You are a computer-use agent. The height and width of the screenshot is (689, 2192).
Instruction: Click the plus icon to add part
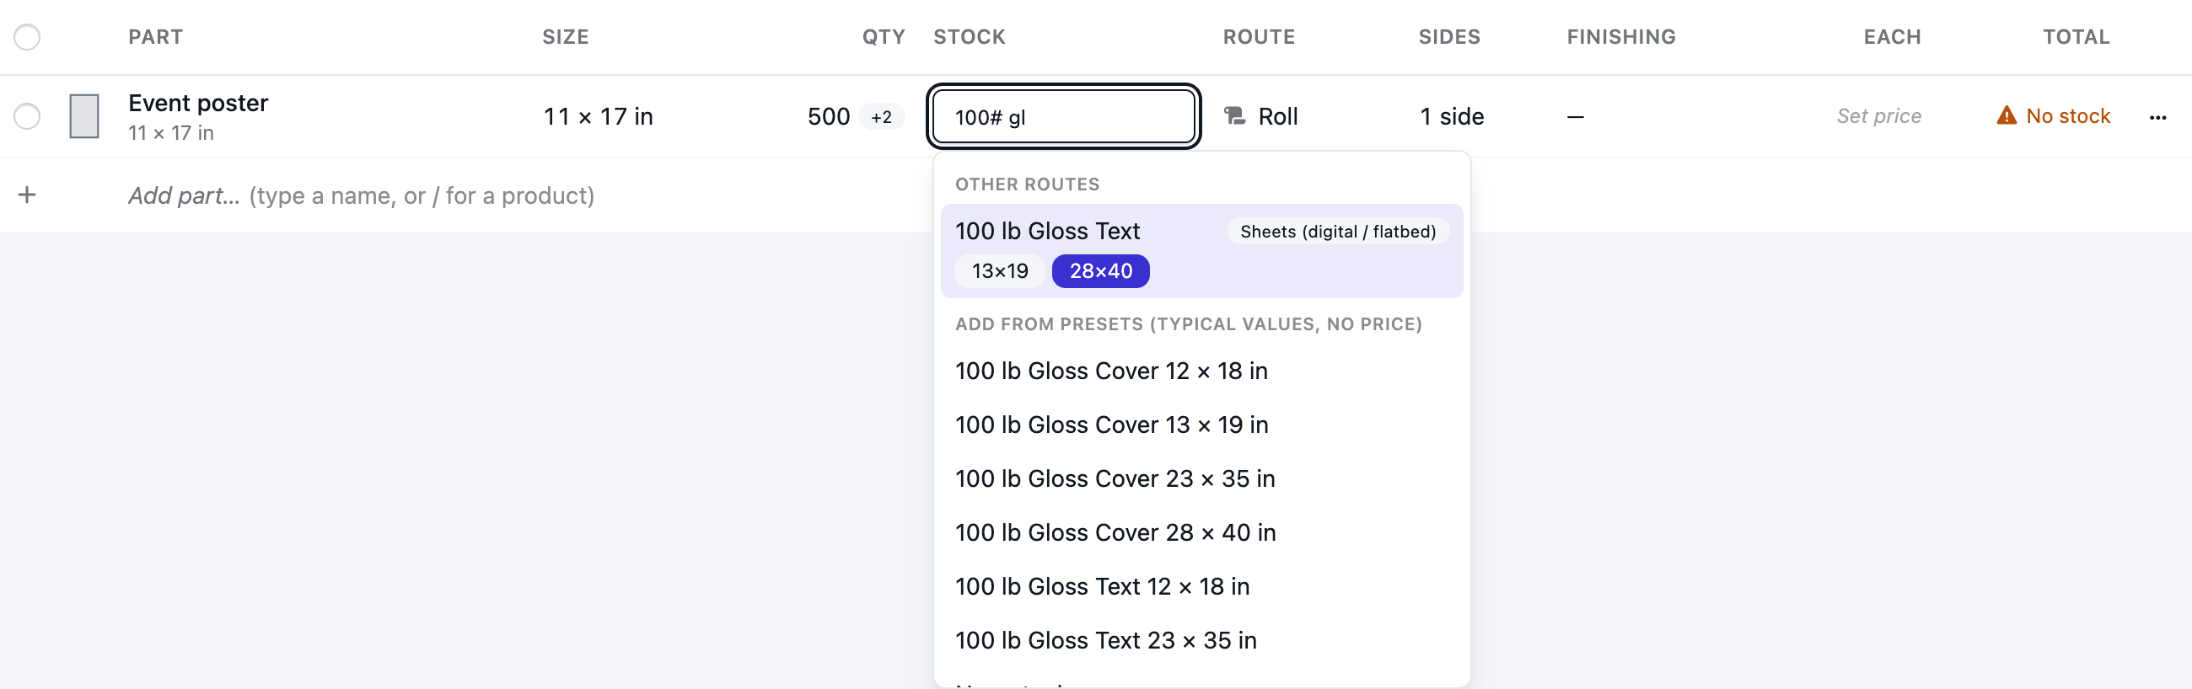(x=27, y=195)
